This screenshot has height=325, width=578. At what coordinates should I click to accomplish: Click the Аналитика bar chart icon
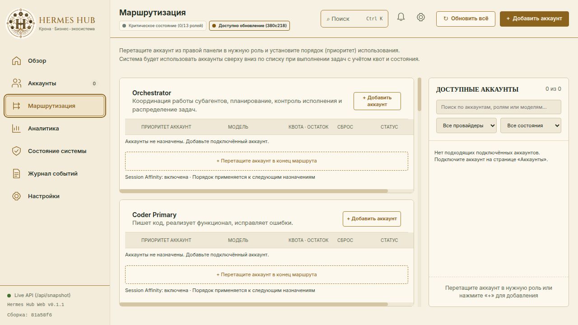(16, 129)
